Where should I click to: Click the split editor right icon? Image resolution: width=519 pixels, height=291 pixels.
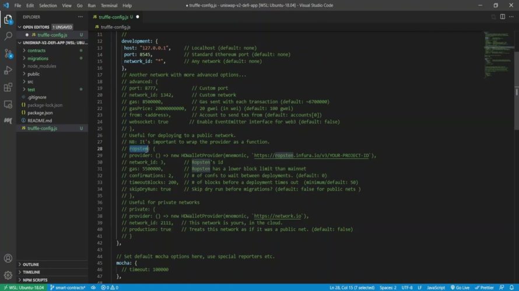[x=503, y=16]
